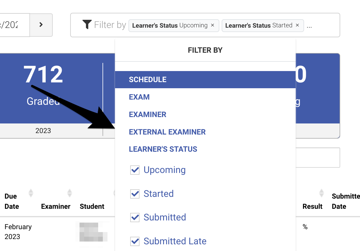360x251 pixels.
Task: Sort by Result column arrows
Action: pyautogui.click(x=321, y=193)
